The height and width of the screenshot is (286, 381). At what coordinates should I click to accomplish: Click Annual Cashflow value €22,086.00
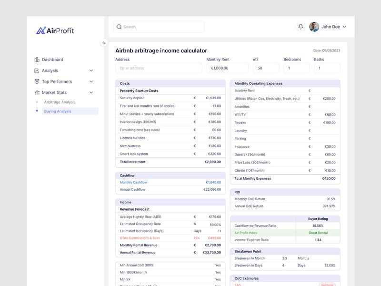(x=212, y=189)
